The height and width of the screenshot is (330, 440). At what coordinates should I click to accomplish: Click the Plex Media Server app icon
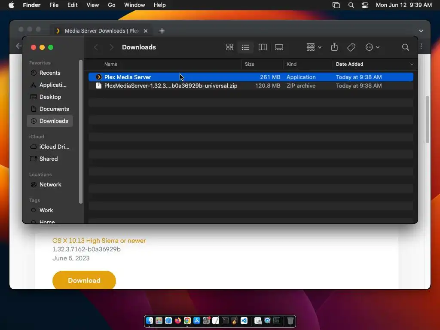coord(98,77)
